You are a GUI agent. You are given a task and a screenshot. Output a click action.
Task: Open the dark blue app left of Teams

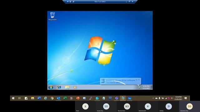(110, 98)
